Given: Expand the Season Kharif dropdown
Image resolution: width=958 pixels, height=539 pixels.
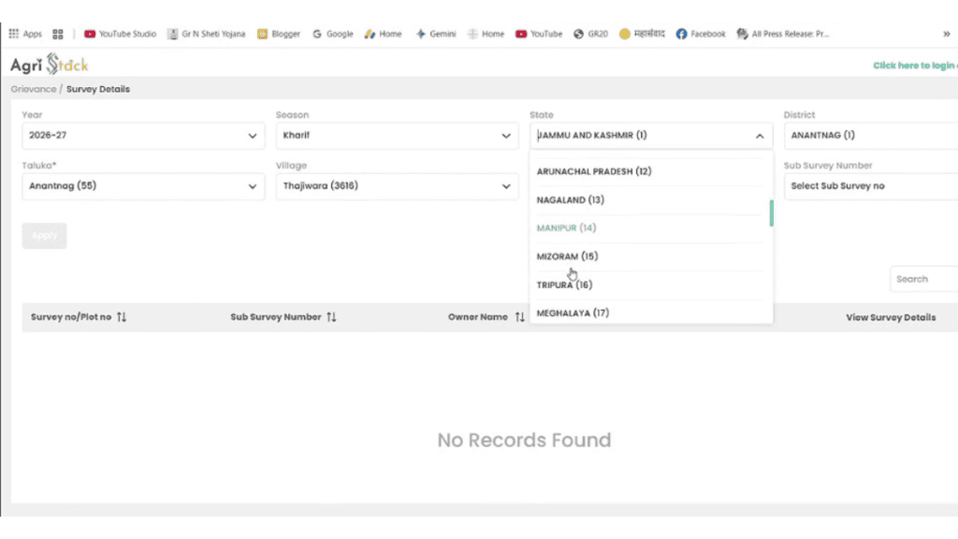Looking at the screenshot, I should (397, 135).
